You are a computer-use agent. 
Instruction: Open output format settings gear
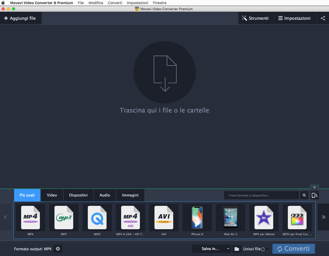click(x=58, y=249)
